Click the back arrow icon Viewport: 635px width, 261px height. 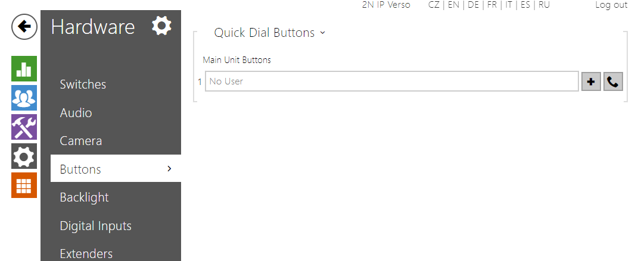(24, 27)
